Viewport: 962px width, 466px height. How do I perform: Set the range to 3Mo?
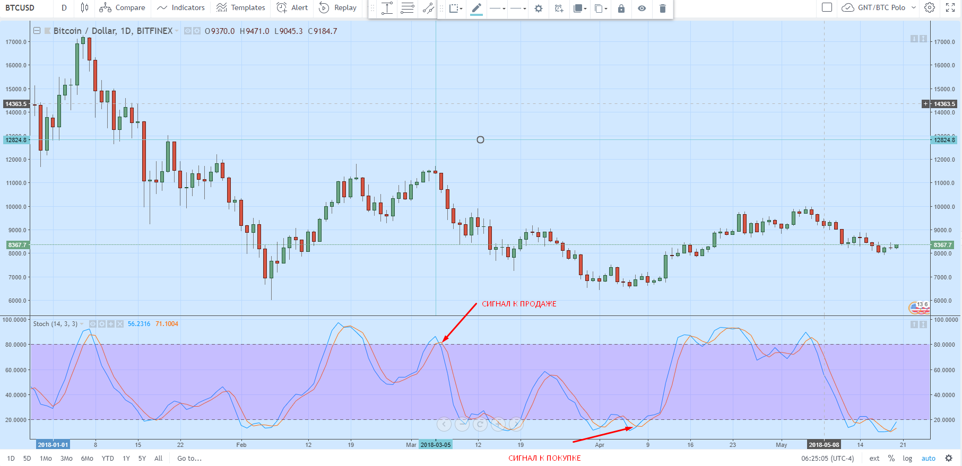(66, 458)
